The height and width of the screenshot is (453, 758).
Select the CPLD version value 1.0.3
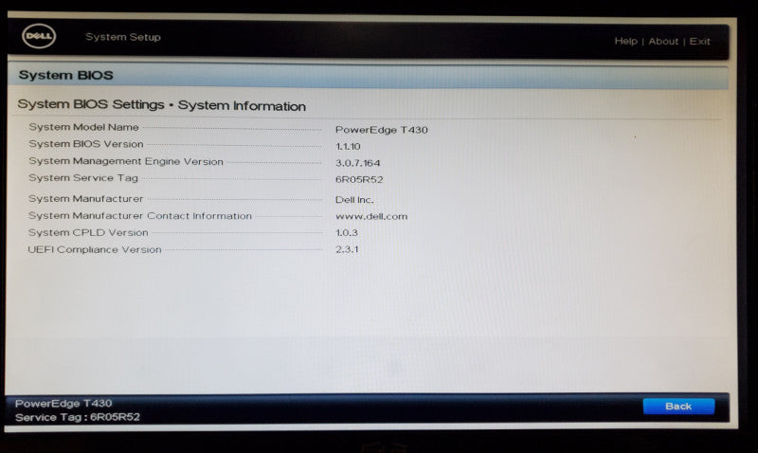[x=347, y=232]
